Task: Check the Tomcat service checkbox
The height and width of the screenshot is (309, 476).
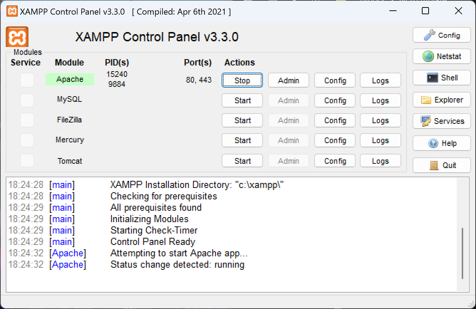Action: (x=27, y=161)
